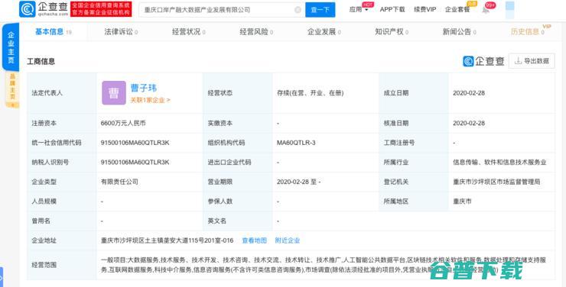This screenshot has width=566, height=287.
Task: Select business term 2020-02-28 至 -
Action: [x=298, y=182]
